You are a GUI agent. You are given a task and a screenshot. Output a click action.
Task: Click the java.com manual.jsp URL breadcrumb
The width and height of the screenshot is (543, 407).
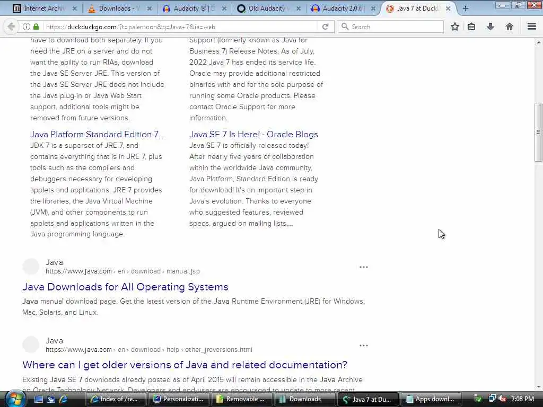(122, 271)
